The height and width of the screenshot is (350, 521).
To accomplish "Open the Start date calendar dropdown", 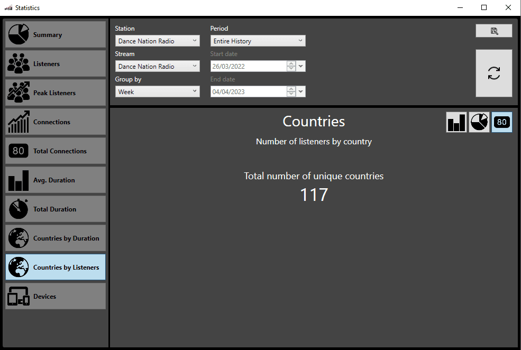I will pyautogui.click(x=301, y=66).
